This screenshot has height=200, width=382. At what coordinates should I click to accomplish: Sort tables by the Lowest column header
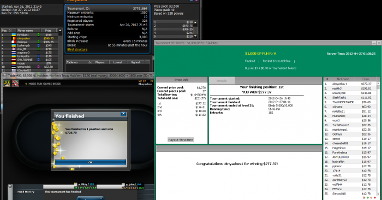[x=118, y=62]
